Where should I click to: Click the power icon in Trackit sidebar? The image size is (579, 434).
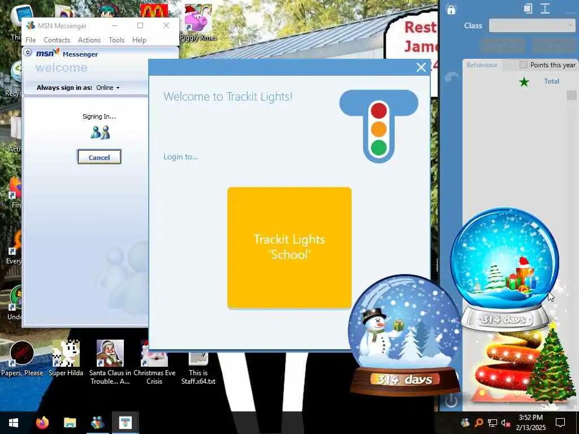tap(451, 400)
